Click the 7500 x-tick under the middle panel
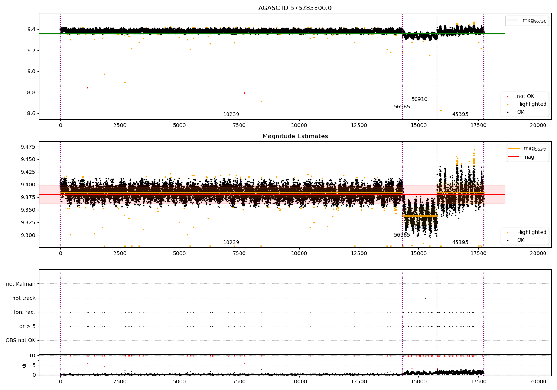The height and width of the screenshot is (390, 557). pyautogui.click(x=239, y=254)
